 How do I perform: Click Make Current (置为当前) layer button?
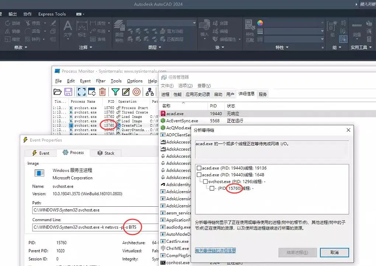pos(171,31)
